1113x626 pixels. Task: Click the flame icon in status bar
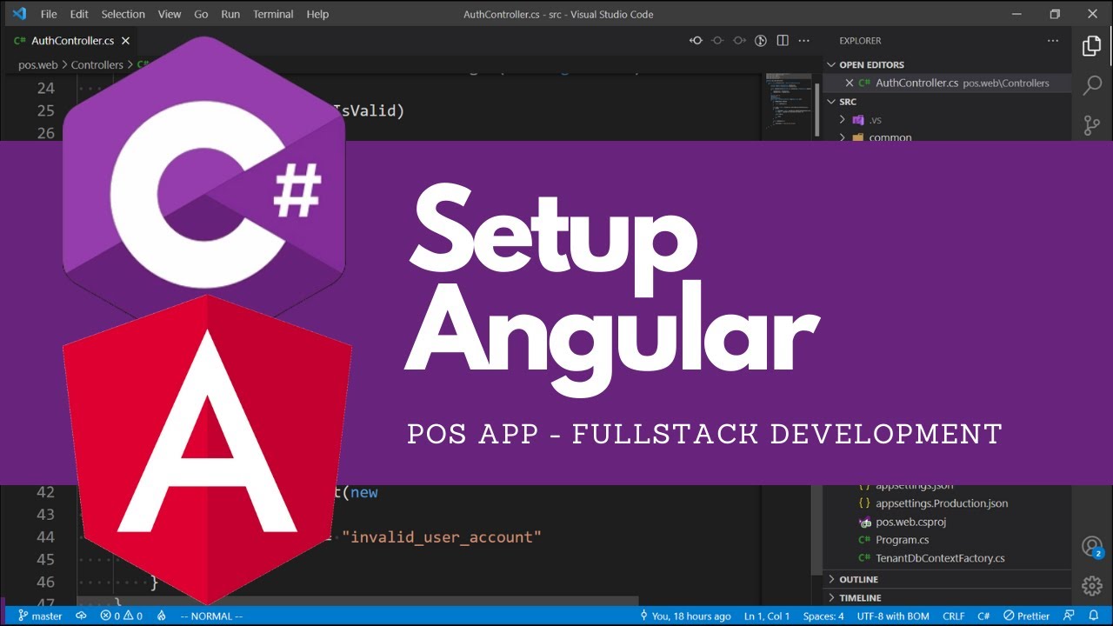[x=161, y=616]
